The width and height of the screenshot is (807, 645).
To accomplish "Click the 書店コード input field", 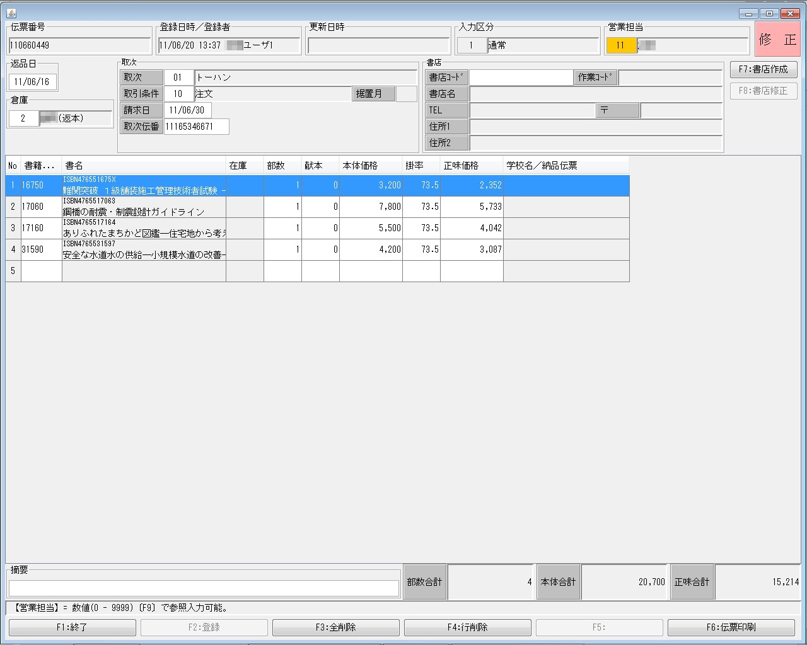I will point(521,77).
